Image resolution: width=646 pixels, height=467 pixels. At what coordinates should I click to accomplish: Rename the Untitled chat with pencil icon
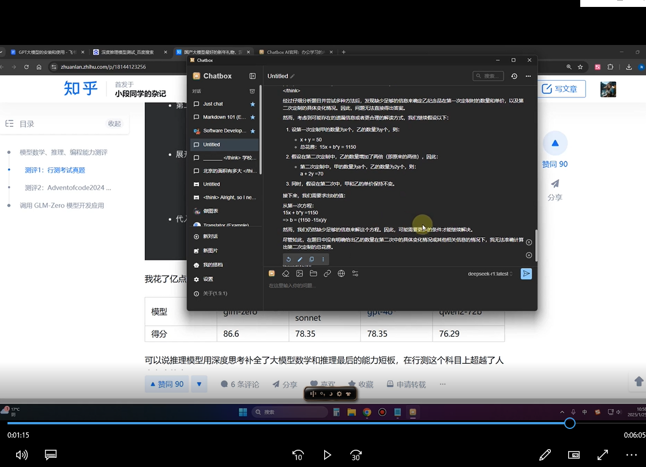tap(292, 76)
